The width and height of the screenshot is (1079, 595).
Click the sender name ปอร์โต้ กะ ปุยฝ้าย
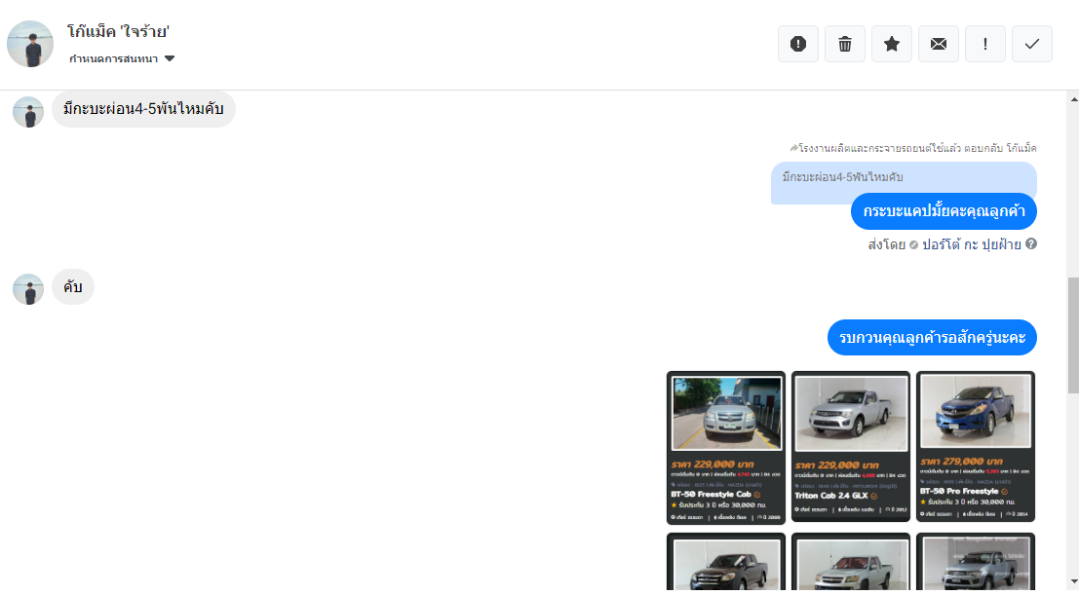coord(972,244)
